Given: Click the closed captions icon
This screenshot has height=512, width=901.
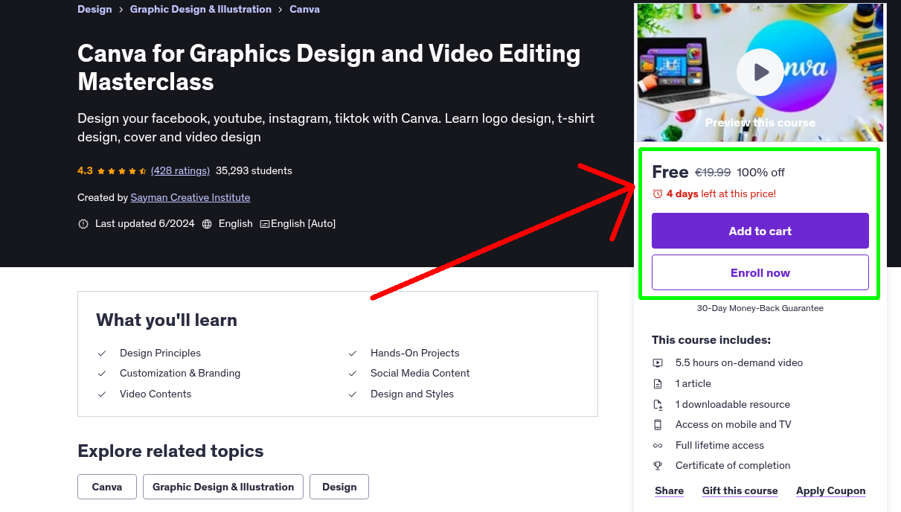Looking at the screenshot, I should point(265,224).
